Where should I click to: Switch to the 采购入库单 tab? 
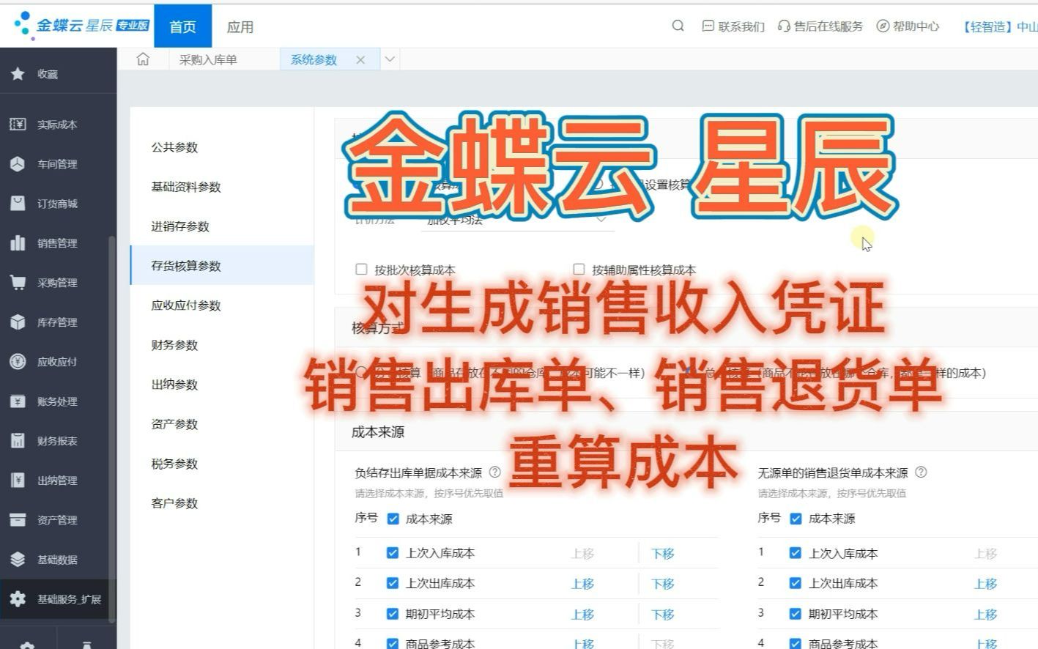[208, 60]
